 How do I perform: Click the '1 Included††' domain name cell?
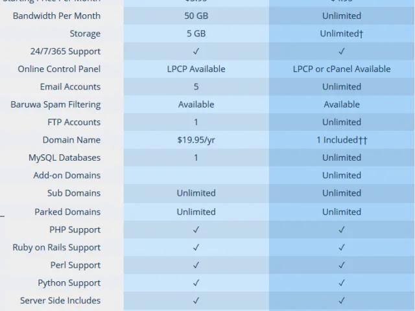(342, 140)
